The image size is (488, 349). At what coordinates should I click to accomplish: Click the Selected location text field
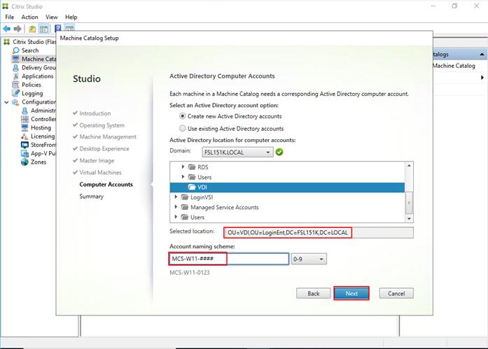[319, 232]
